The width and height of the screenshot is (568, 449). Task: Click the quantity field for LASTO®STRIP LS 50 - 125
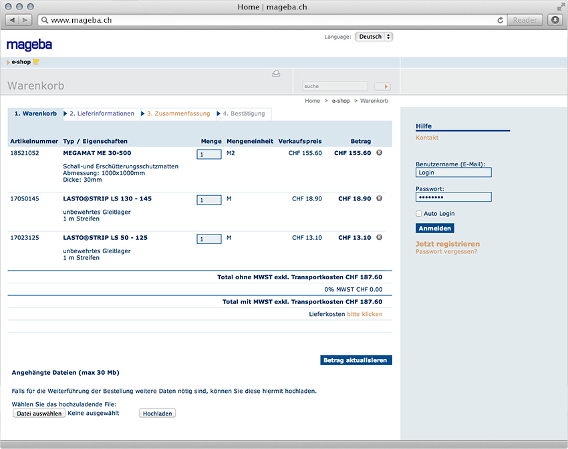point(209,239)
